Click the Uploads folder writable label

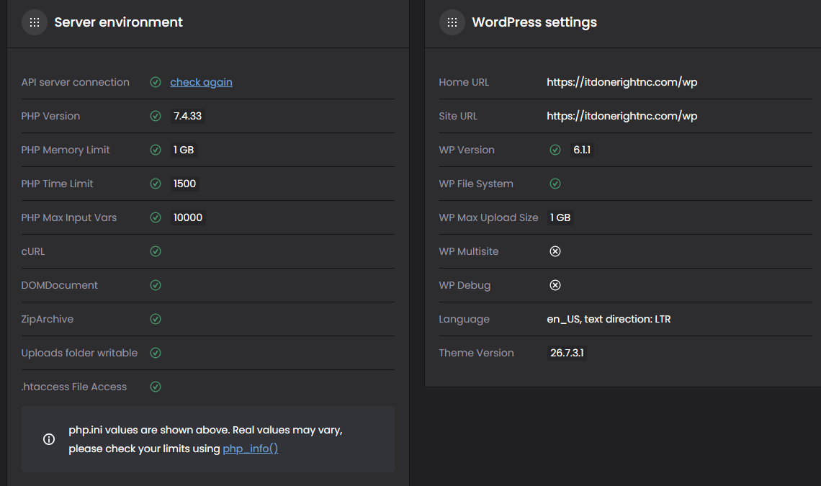[80, 353]
